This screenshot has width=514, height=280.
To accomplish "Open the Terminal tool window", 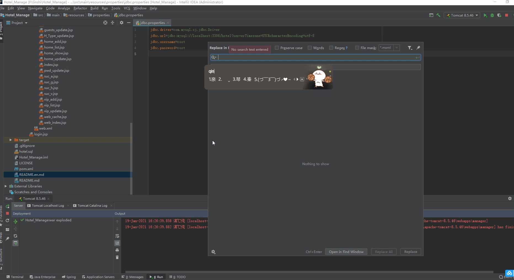I will click(x=15, y=277).
